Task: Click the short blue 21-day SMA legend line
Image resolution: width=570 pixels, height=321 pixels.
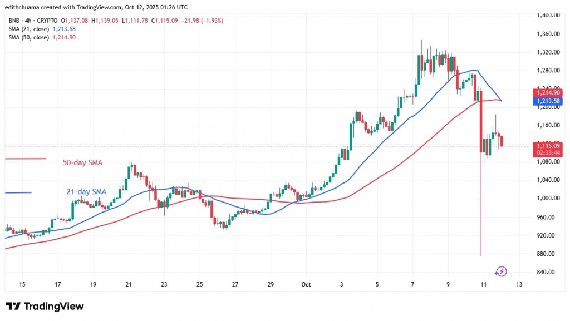Action: (x=18, y=192)
